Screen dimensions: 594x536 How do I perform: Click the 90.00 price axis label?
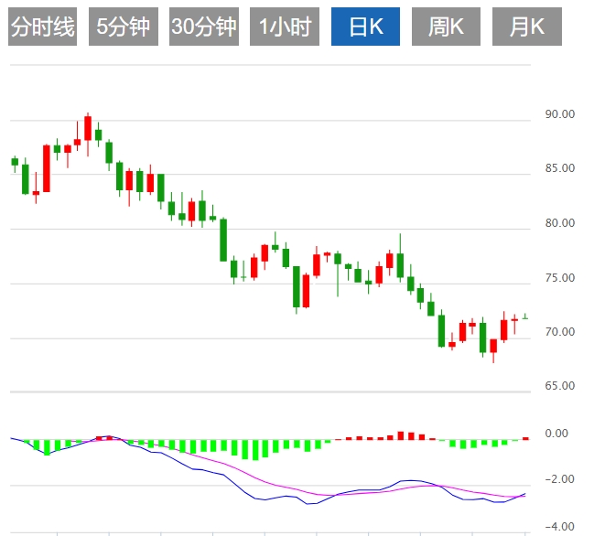(x=559, y=115)
